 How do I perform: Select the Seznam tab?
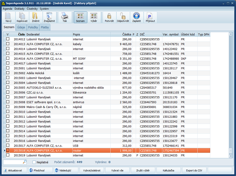[x=9, y=27]
